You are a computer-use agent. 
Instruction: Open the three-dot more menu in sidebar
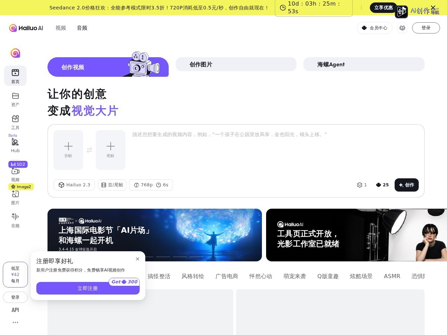click(x=15, y=322)
